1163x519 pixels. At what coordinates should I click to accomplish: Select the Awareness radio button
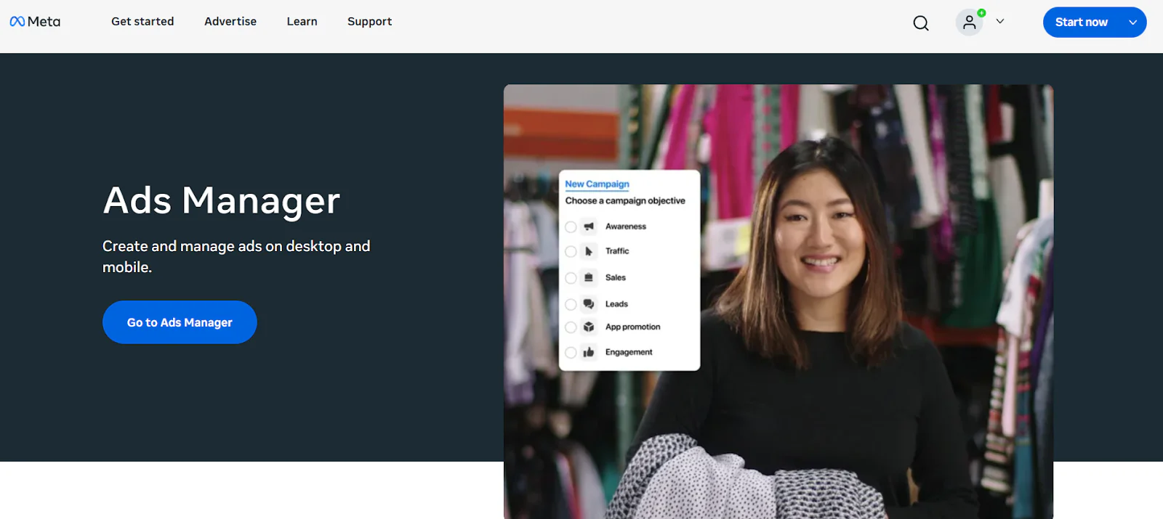(571, 227)
